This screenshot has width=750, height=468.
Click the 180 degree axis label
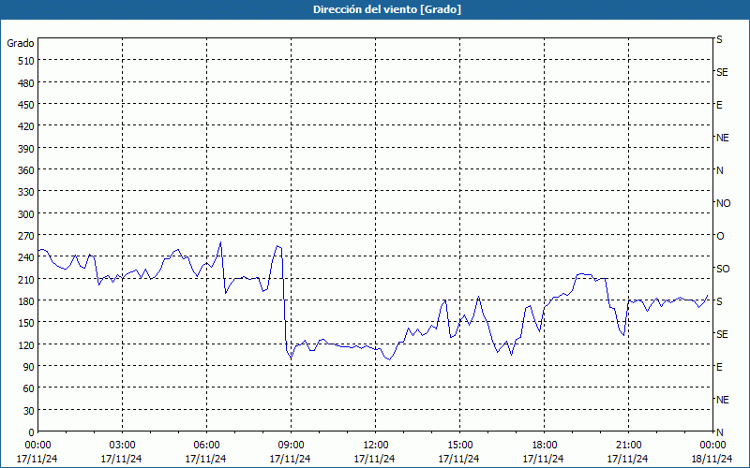coord(26,301)
